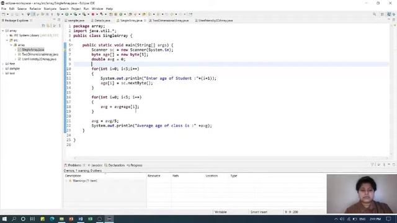Launch the Debug toolbar icon

tap(58, 14)
